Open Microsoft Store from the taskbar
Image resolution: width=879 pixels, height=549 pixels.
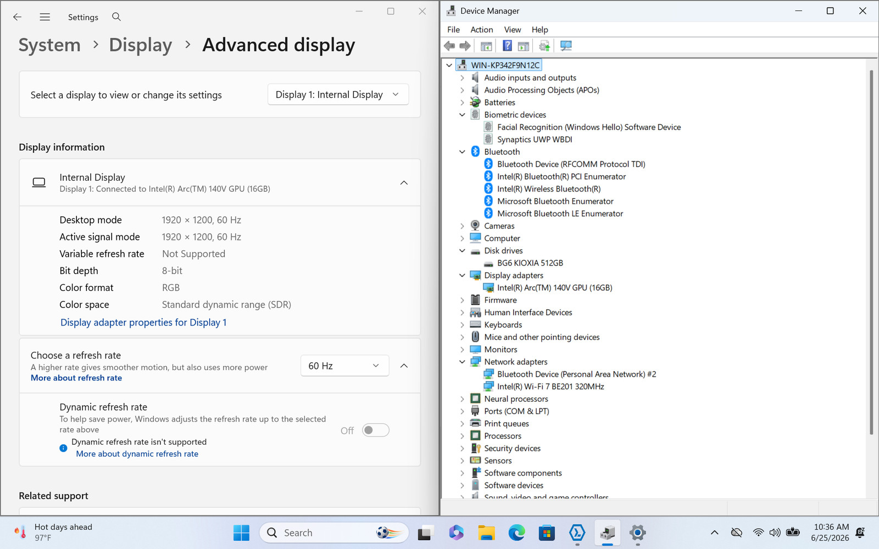tap(547, 533)
